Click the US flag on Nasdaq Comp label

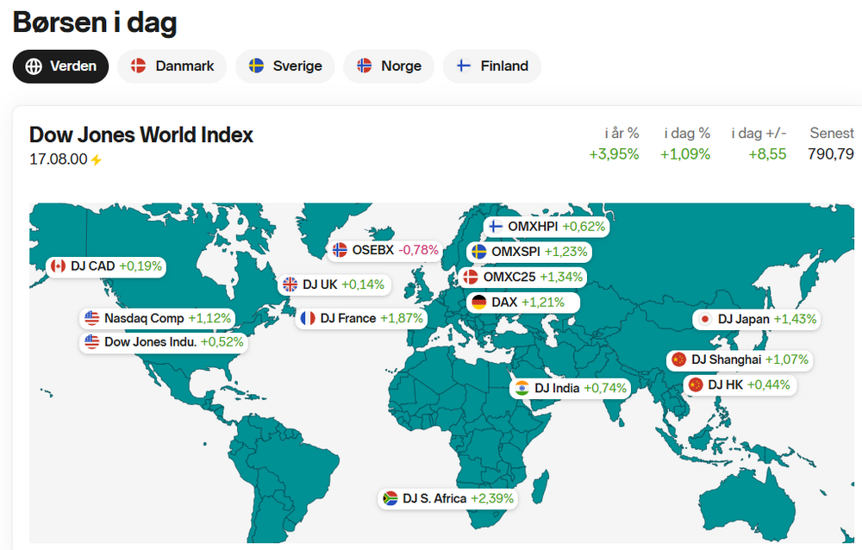click(x=92, y=318)
